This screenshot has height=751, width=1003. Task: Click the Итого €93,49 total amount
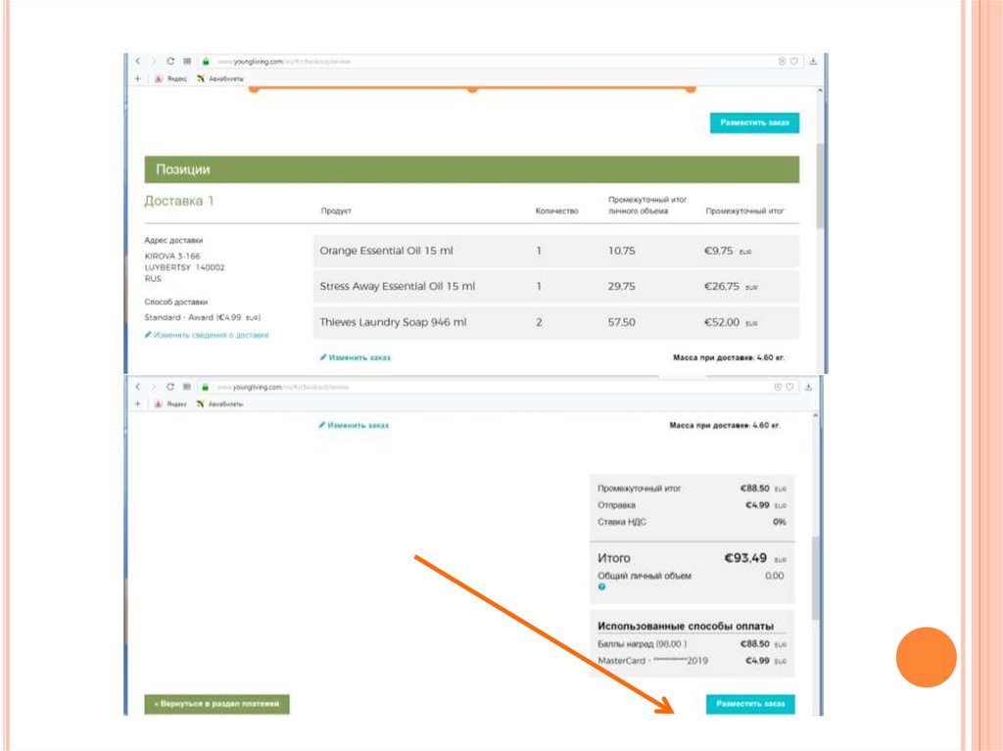(745, 558)
